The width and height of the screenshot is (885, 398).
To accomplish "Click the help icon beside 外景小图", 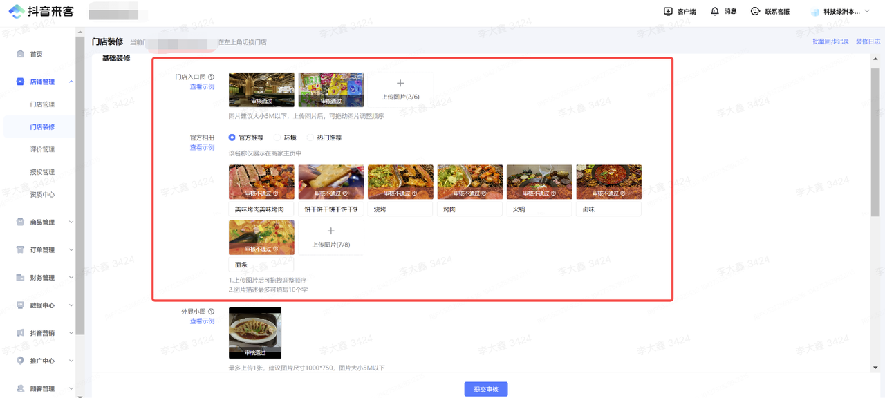I will point(212,312).
